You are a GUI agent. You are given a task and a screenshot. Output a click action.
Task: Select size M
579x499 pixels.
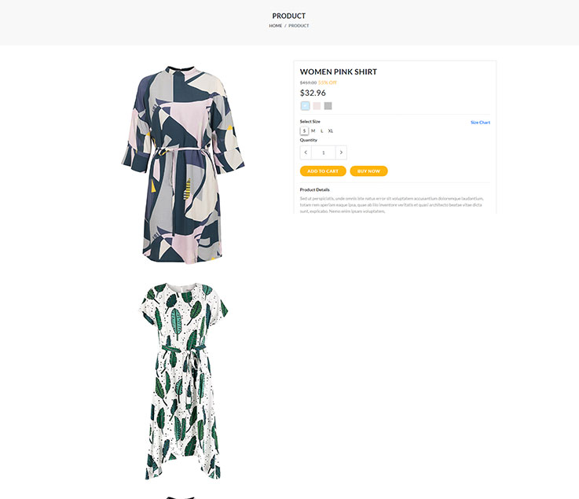coord(313,130)
